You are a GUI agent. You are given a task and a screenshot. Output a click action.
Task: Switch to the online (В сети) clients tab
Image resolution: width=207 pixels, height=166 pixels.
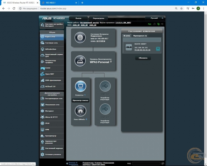[x=127, y=36]
